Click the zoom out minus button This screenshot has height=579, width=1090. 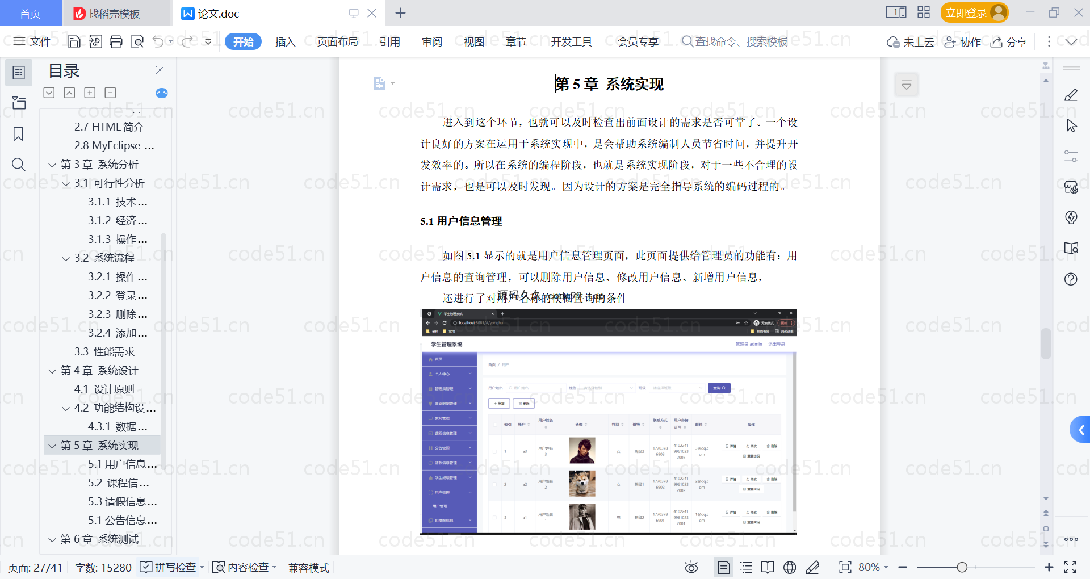tap(903, 567)
